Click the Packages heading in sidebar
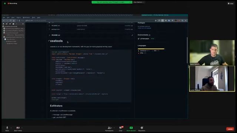The image size is (237, 133). [141, 23]
